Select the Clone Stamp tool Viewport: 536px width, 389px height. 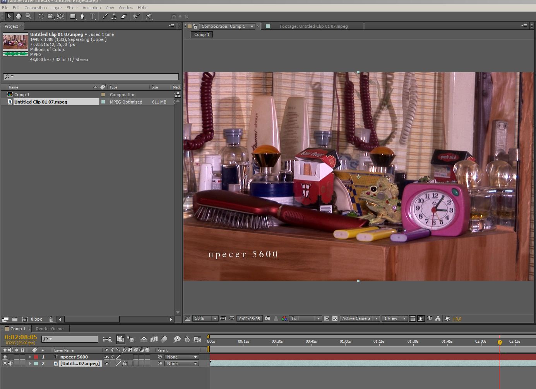coord(114,16)
